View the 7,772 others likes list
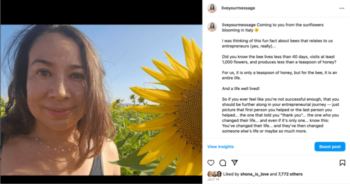The image size is (350, 184). coord(290,174)
